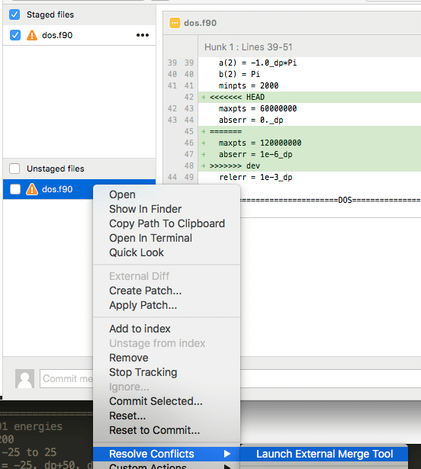This screenshot has height=469, width=421.
Task: Click 'energies' text in the background terminal window
Action: point(38,426)
